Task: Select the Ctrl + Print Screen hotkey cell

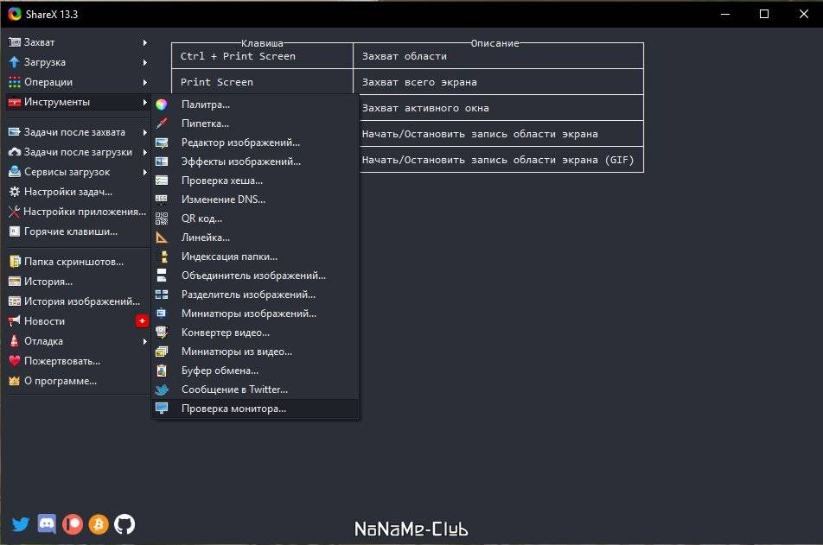Action: pos(263,56)
